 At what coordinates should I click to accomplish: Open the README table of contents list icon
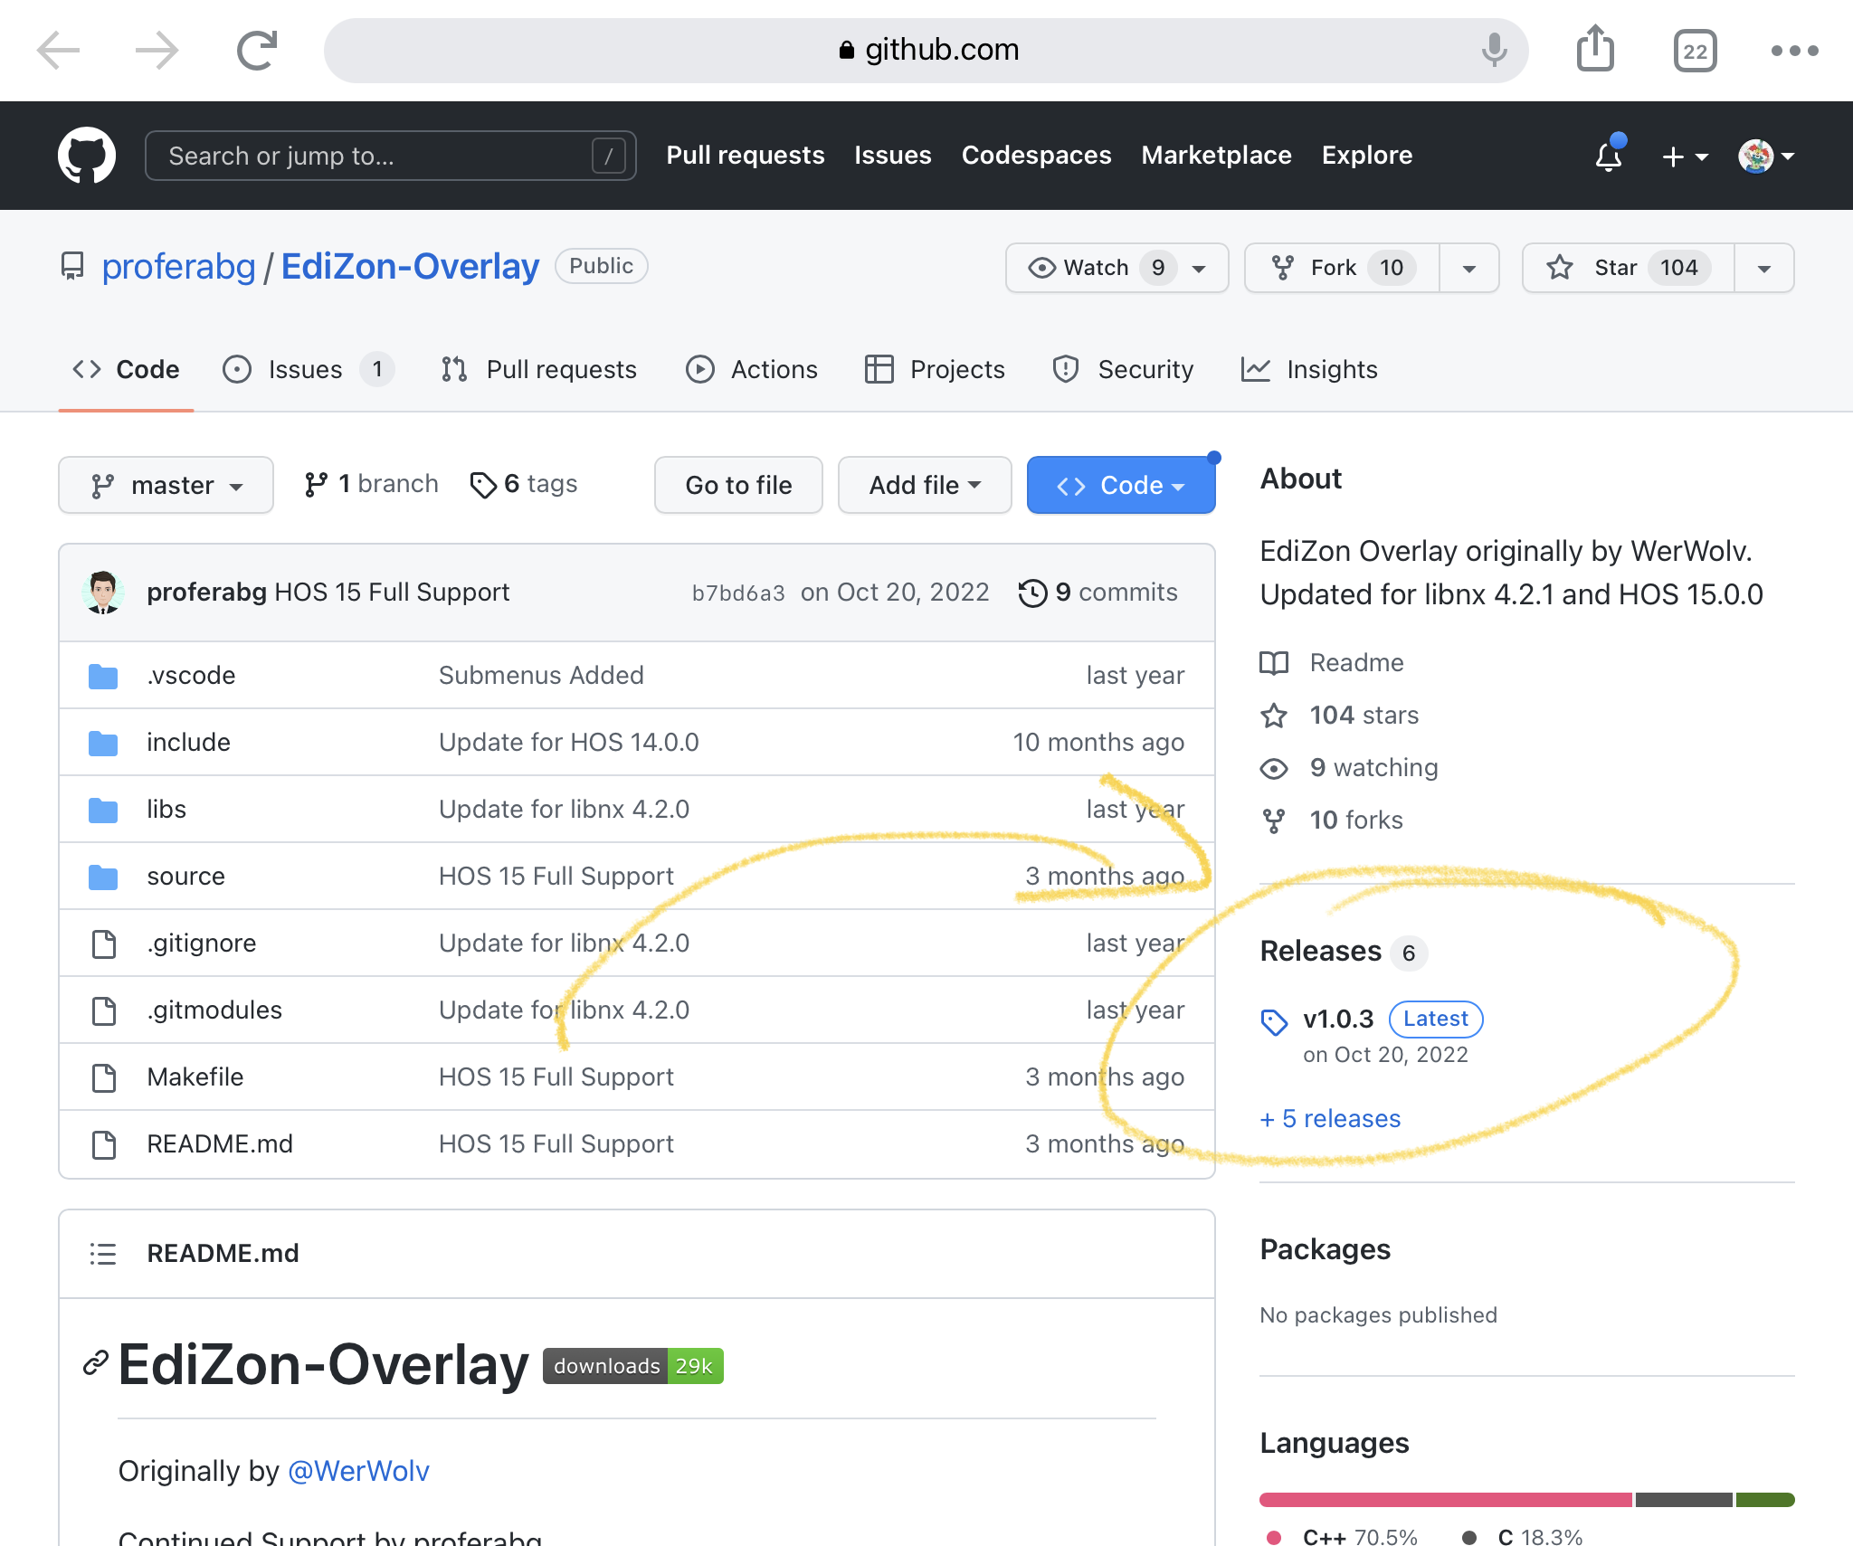[103, 1254]
